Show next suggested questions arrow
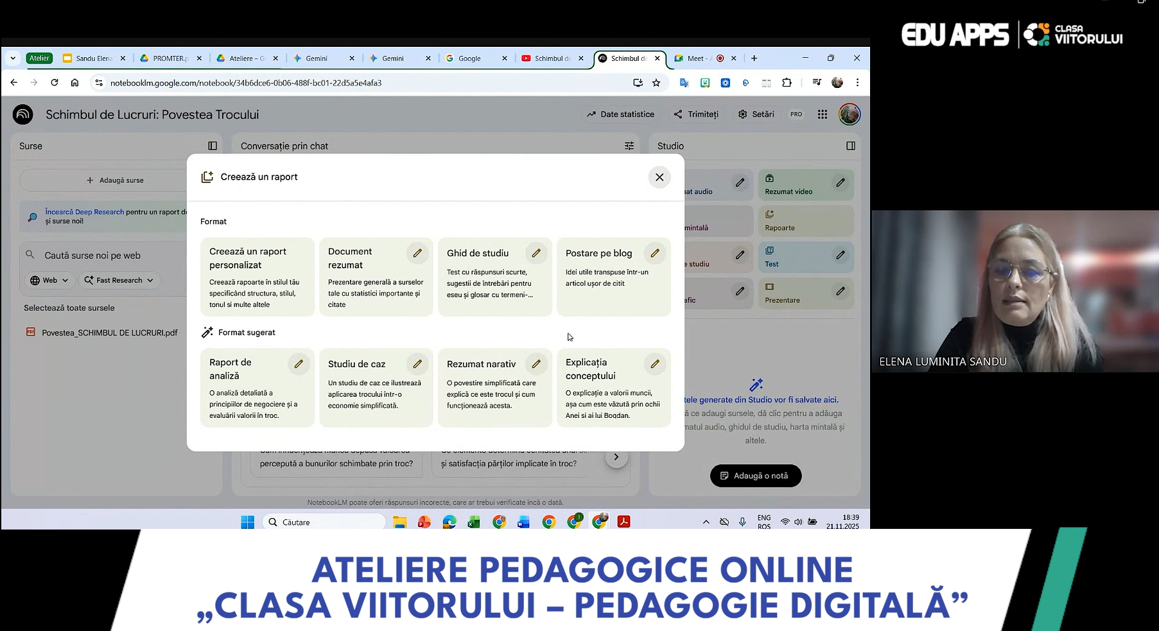This screenshot has width=1159, height=631. tap(616, 457)
